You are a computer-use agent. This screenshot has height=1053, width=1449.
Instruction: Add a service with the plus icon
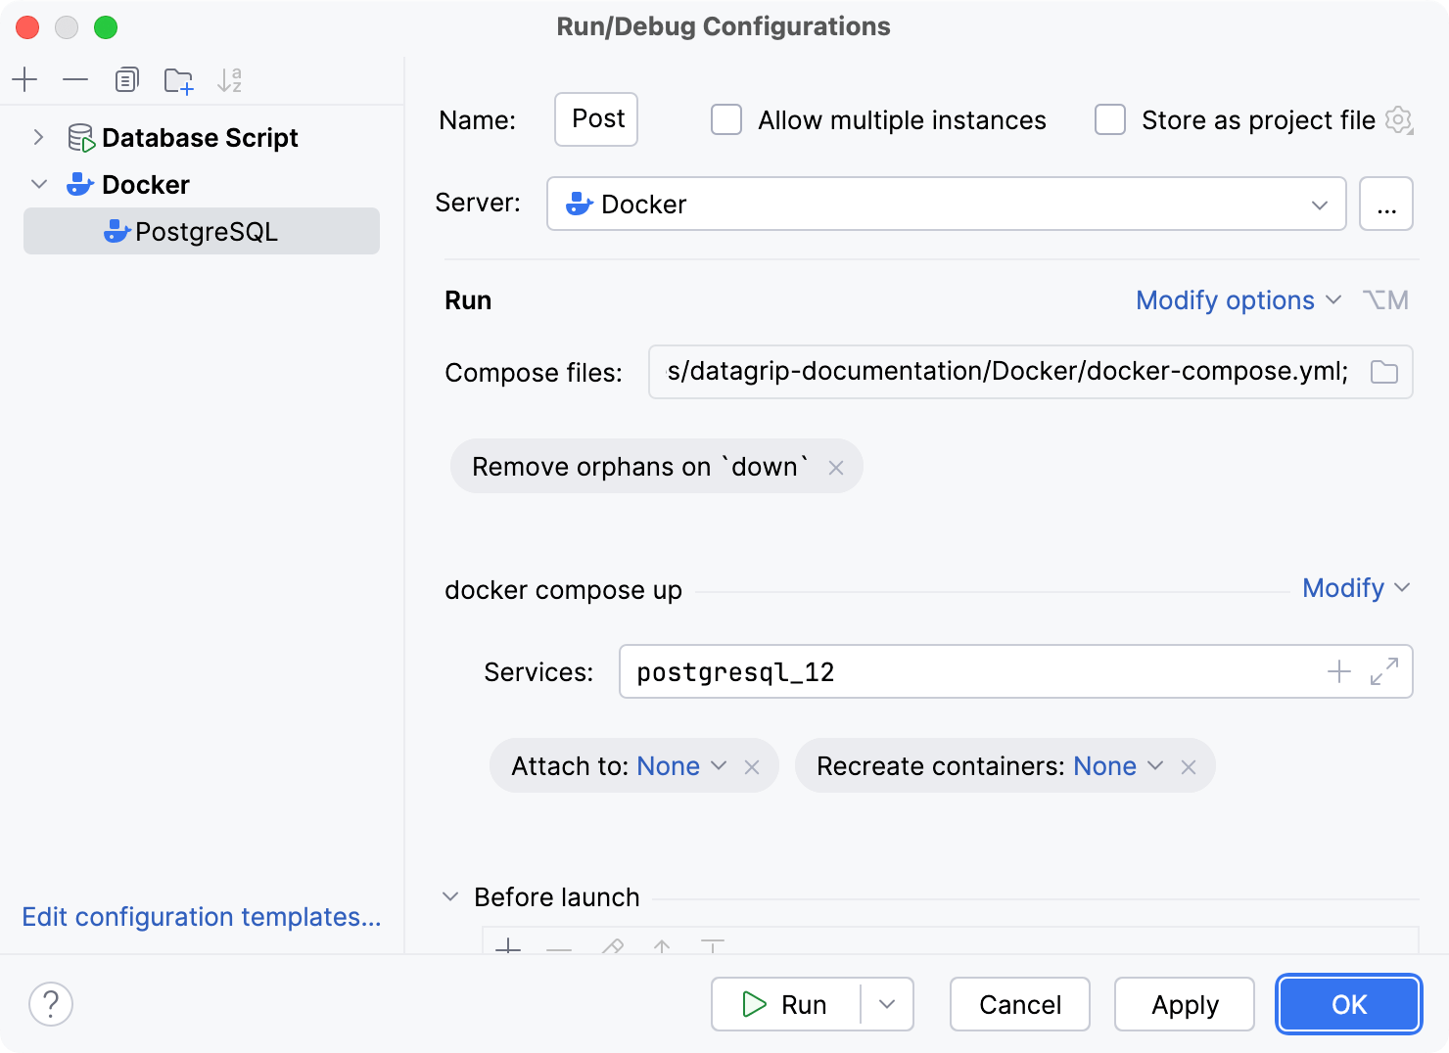point(1338,671)
